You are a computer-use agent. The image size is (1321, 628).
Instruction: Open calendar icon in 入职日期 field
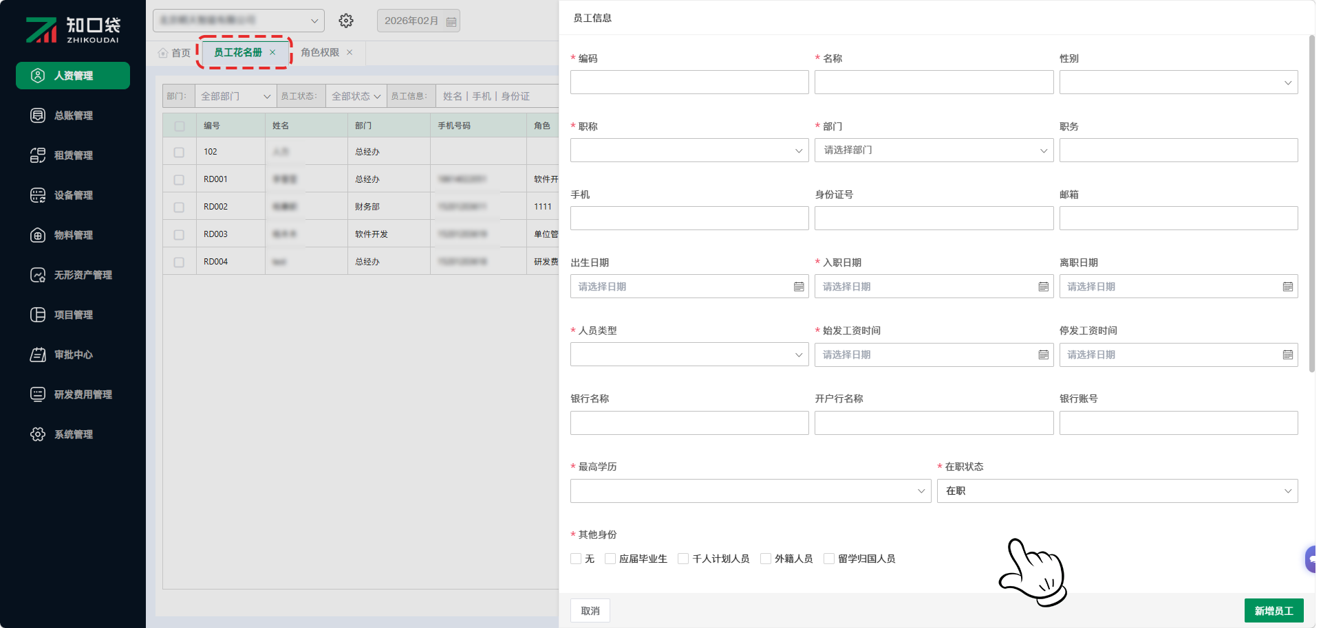pyautogui.click(x=1044, y=287)
